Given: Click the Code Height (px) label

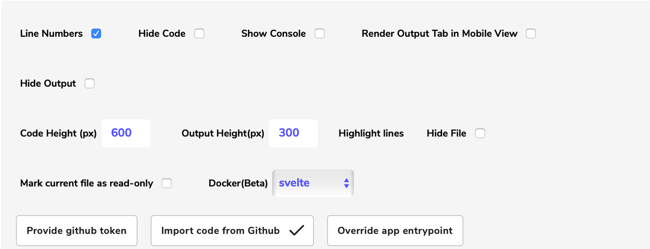Looking at the screenshot, I should pos(58,133).
